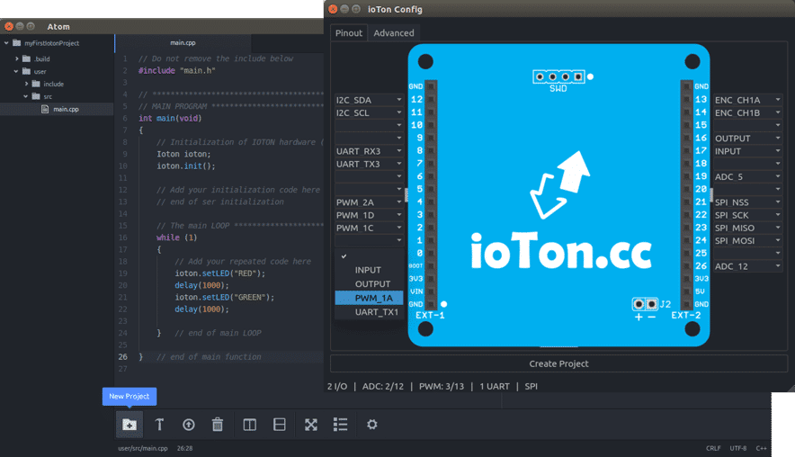Open the empty pin 15 dropdown
The height and width of the screenshot is (457, 795).
pos(748,125)
